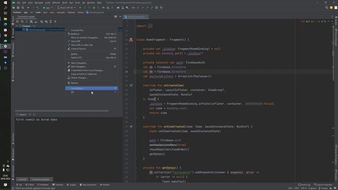Click the Commit button
This screenshot has height=190, width=338.
22,179
